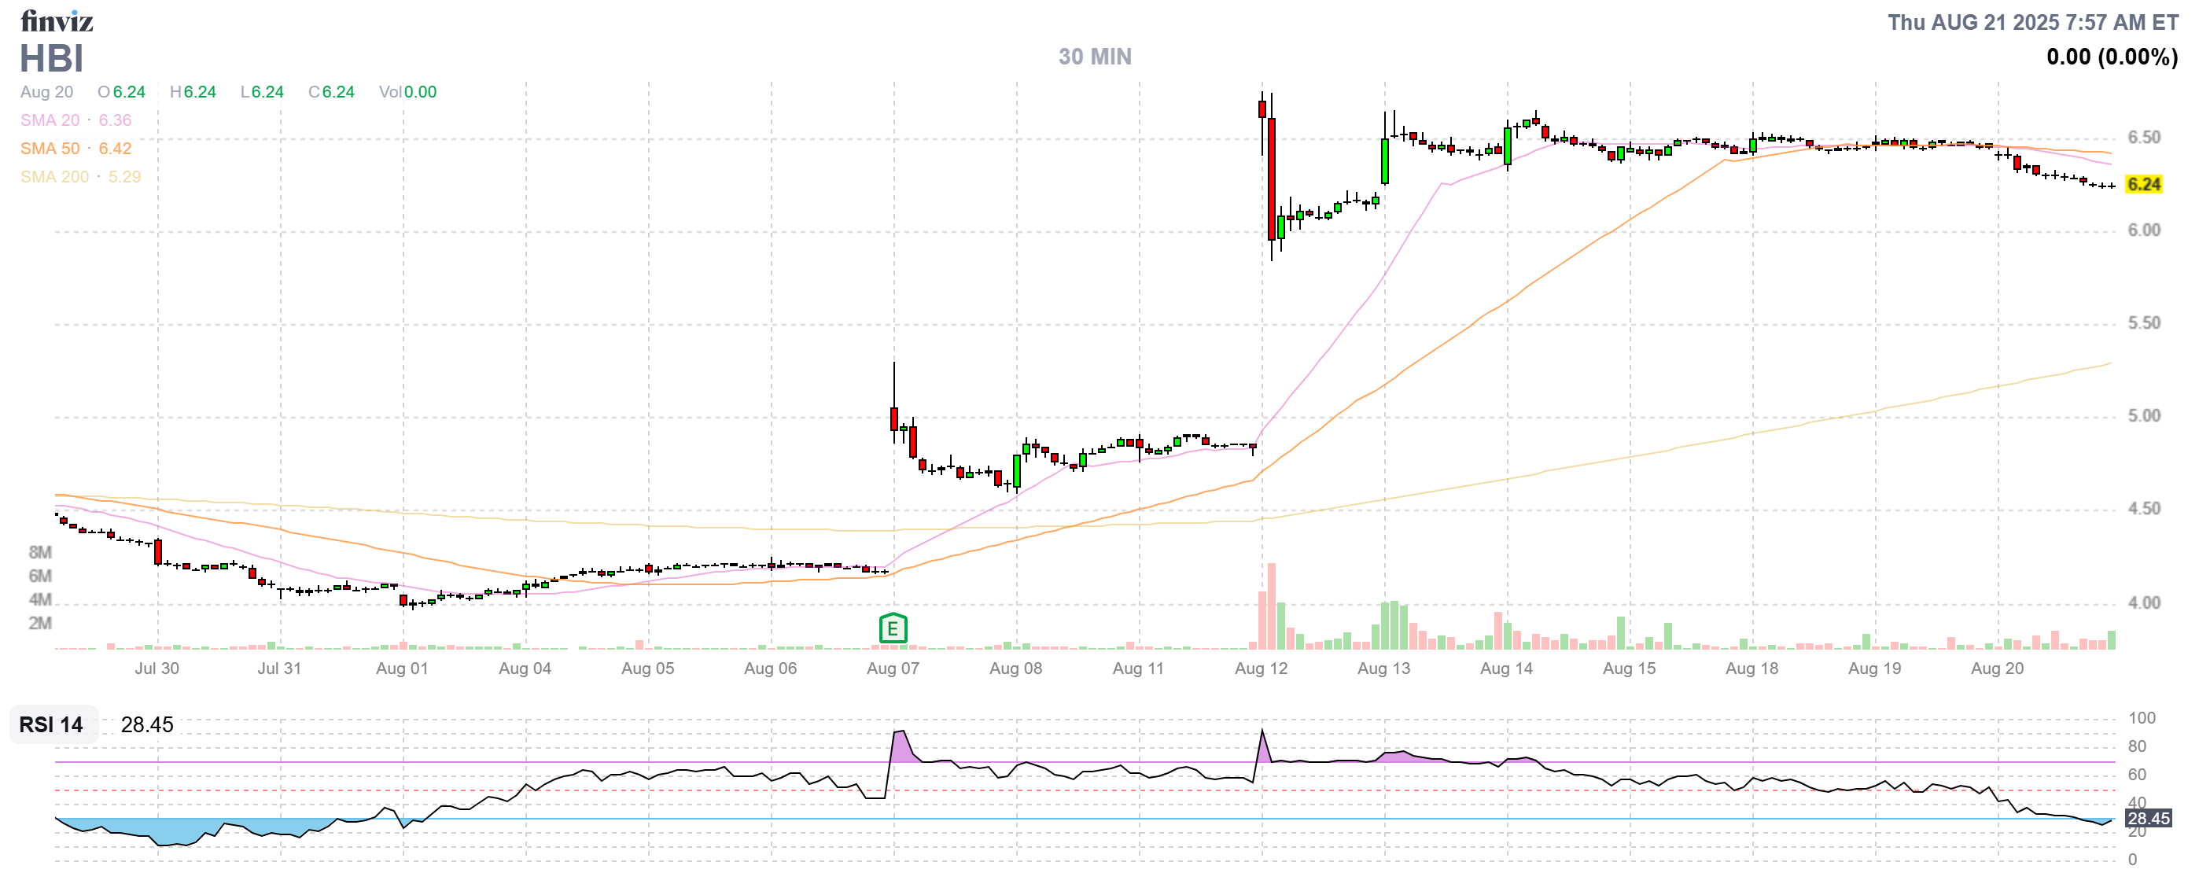Click the Jul 30 date label
This screenshot has height=884, width=2199.
pos(157,669)
